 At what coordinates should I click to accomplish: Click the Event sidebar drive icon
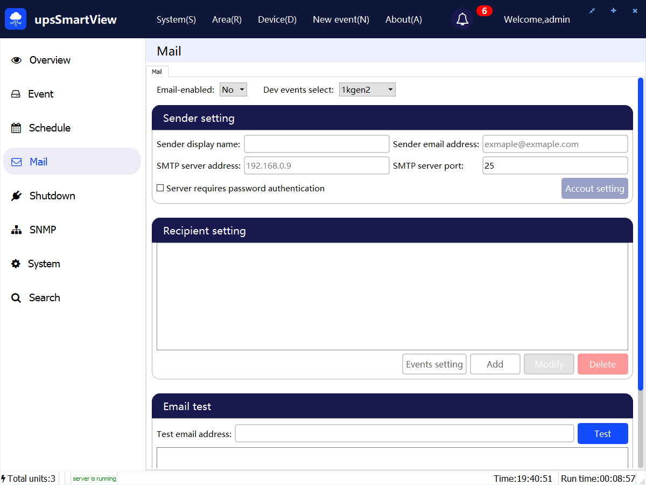pos(16,94)
